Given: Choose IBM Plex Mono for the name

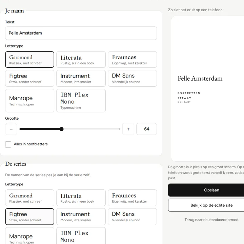Looking at the screenshot, I should (x=81, y=101).
